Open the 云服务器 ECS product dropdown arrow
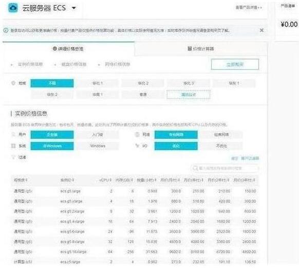The height and width of the screenshot is (271, 299). pyautogui.click(x=74, y=8)
